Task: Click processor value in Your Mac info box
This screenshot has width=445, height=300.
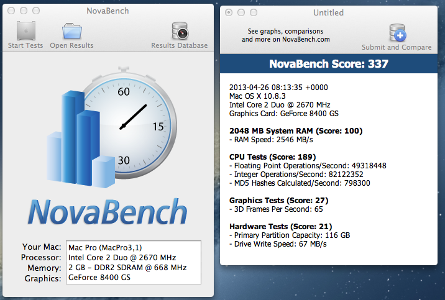Action: (122, 258)
